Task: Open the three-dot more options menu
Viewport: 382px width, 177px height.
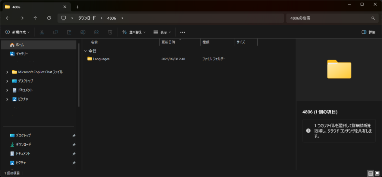Action: 183,32
